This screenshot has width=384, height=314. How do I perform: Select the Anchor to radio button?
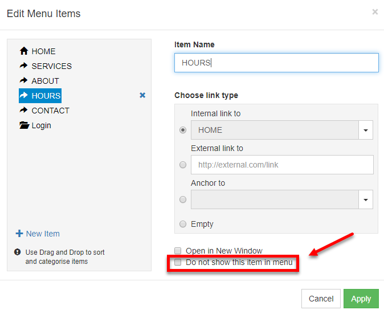pyautogui.click(x=183, y=199)
